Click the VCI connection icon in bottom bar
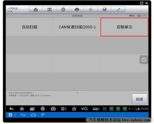 point(84,109)
